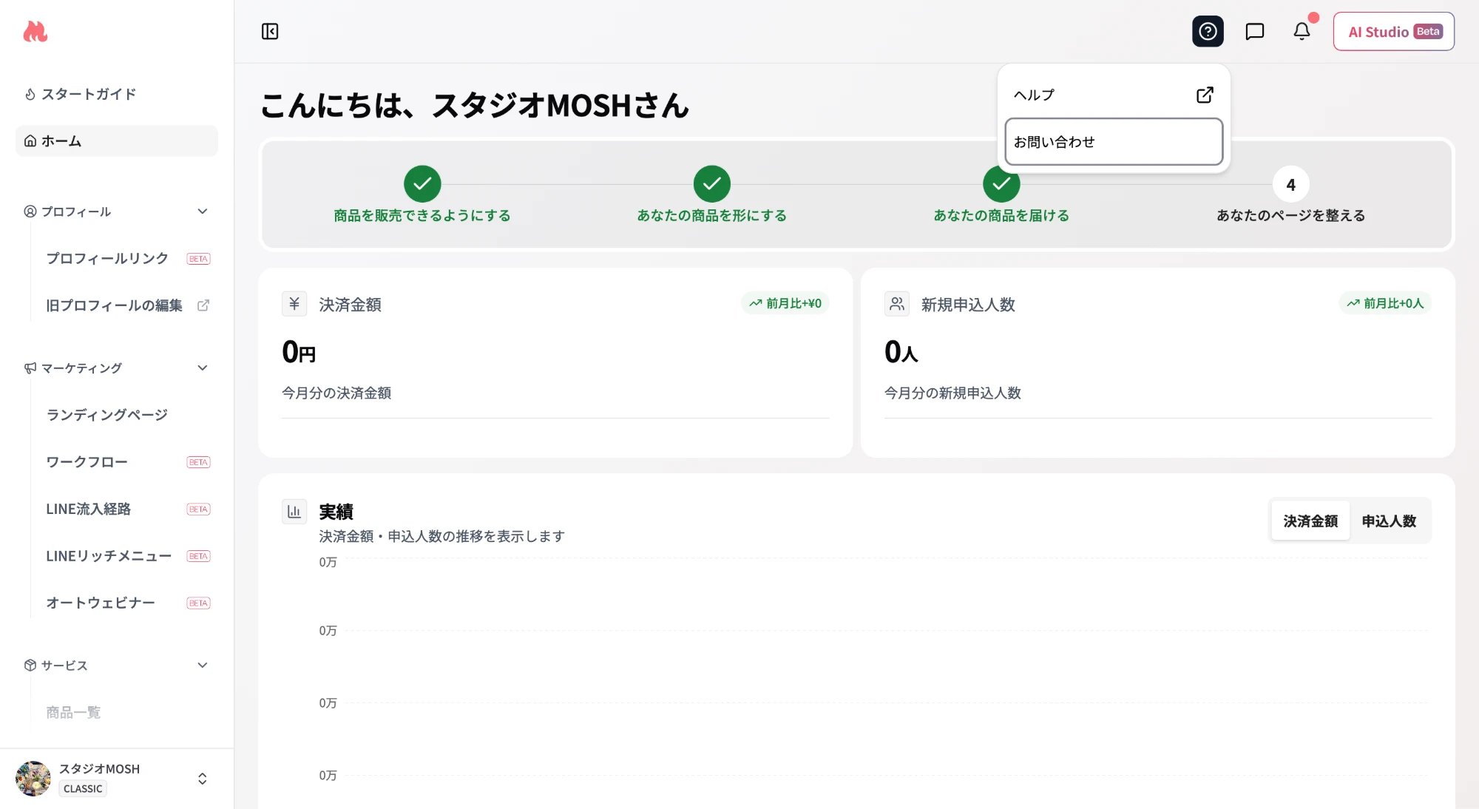The image size is (1479, 809).
Task: Click the completed checkmark for あなたの商品を形にする
Action: point(712,184)
